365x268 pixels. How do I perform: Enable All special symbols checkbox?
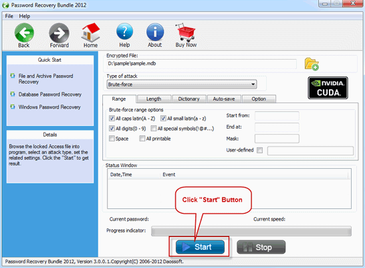pos(153,129)
